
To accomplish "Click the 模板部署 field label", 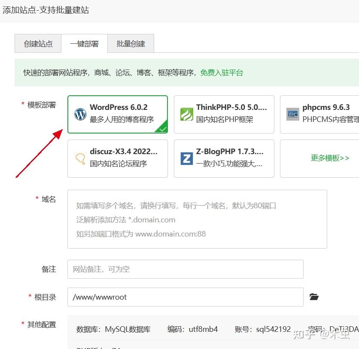I will pos(42,105).
